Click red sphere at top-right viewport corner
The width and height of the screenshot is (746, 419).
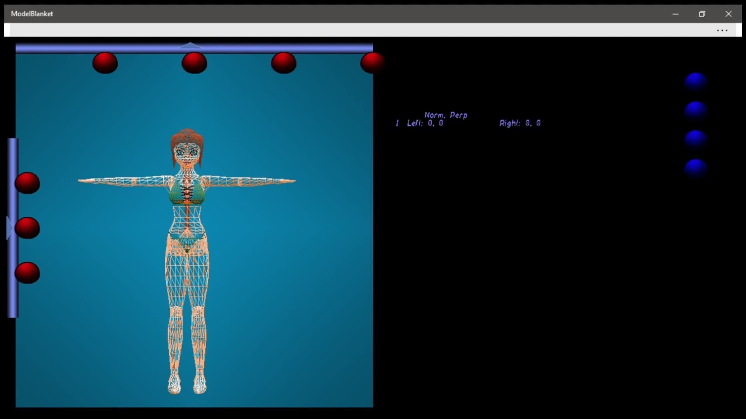click(372, 63)
